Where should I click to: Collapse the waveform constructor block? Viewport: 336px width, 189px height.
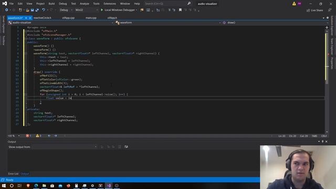coord(26,54)
